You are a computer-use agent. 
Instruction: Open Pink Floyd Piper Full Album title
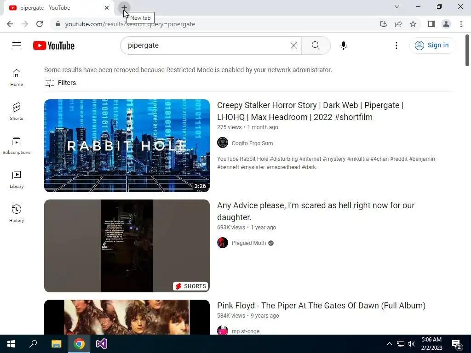321,306
